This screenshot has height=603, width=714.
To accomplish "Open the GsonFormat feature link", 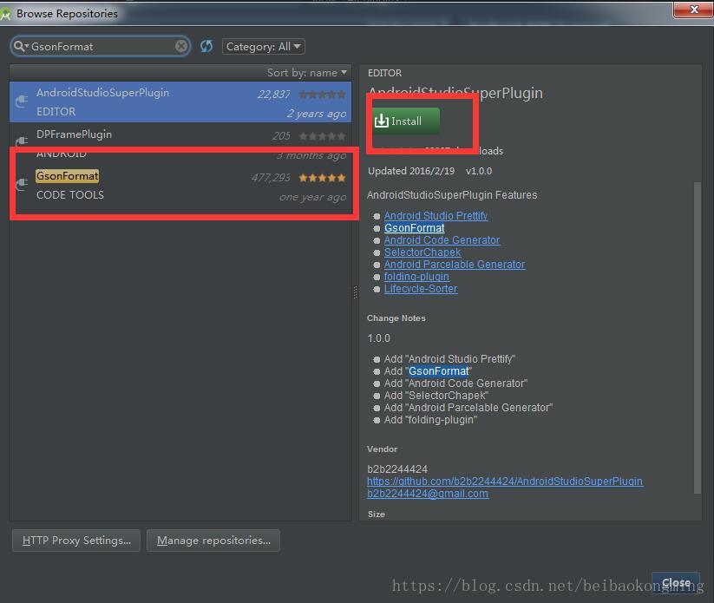I will pyautogui.click(x=415, y=228).
